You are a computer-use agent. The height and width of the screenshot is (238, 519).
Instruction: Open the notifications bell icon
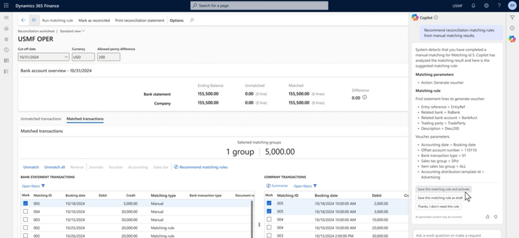473,6
